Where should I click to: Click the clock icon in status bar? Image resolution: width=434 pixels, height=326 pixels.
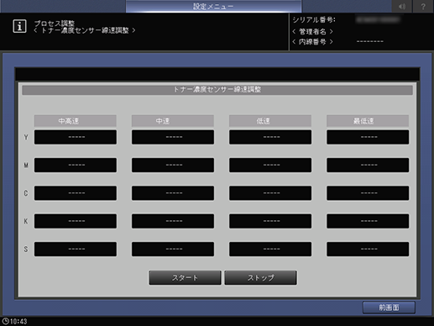point(5,321)
